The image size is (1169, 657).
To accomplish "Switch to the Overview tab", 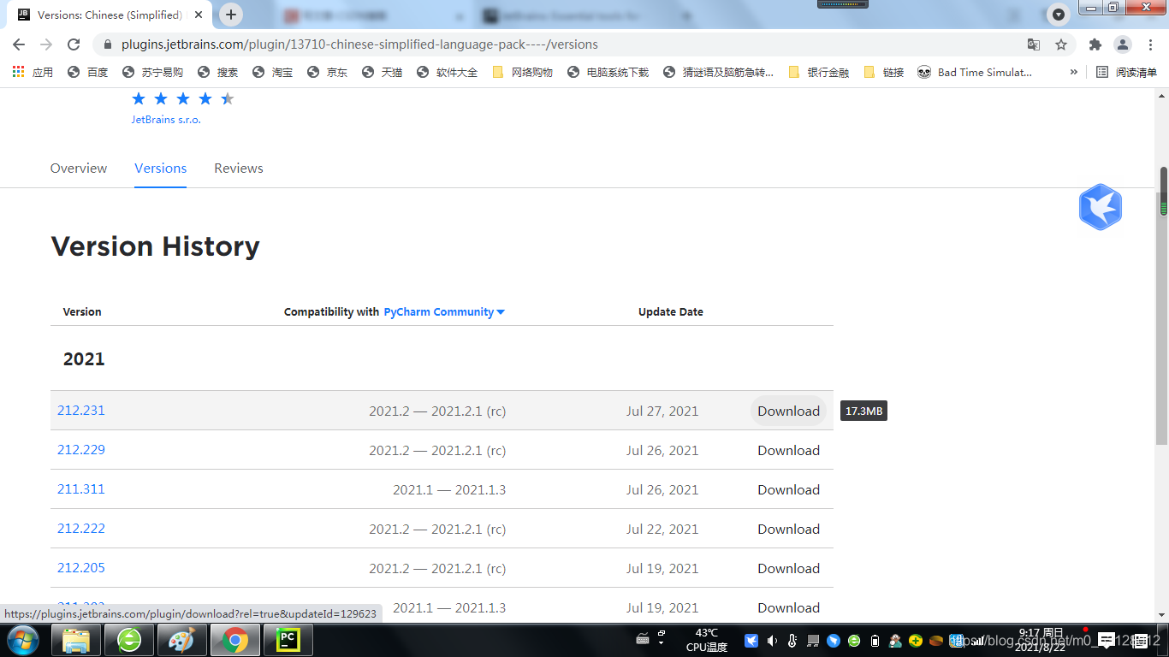I will click(x=79, y=169).
